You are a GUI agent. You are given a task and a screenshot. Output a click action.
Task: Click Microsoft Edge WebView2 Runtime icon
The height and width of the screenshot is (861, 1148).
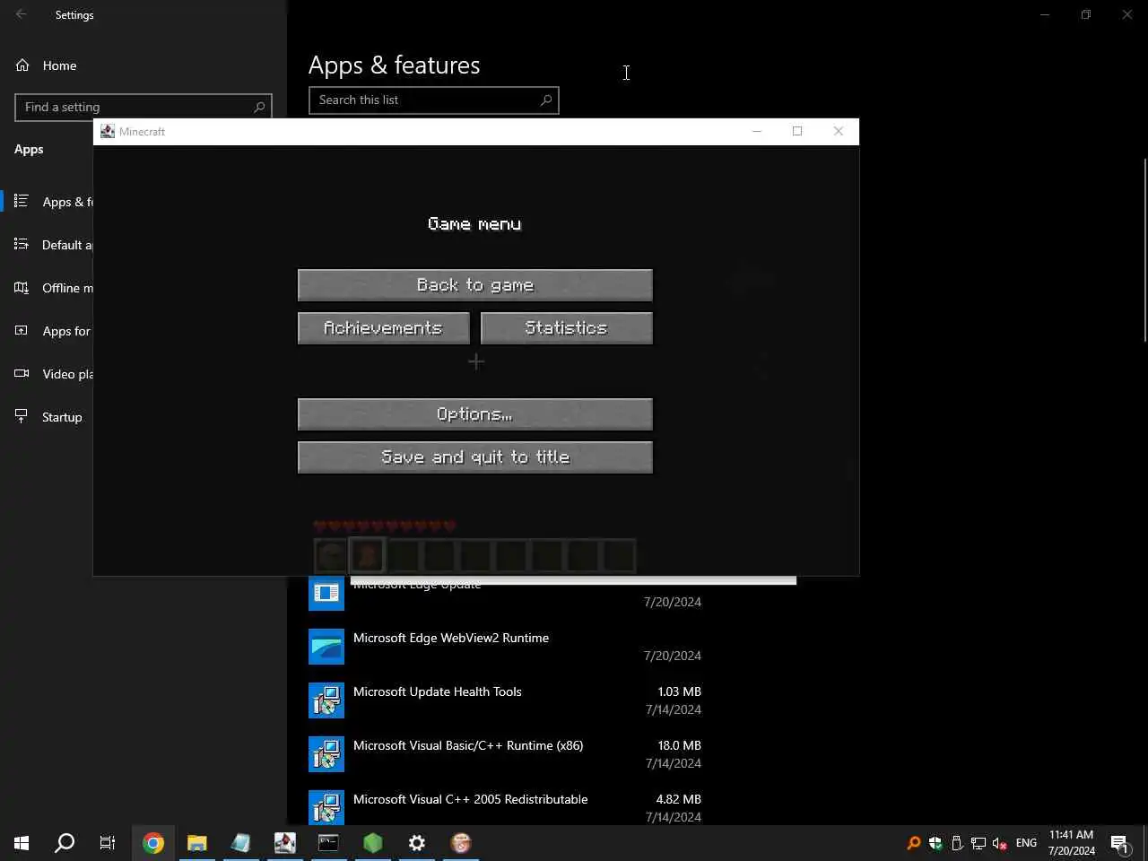click(x=326, y=647)
